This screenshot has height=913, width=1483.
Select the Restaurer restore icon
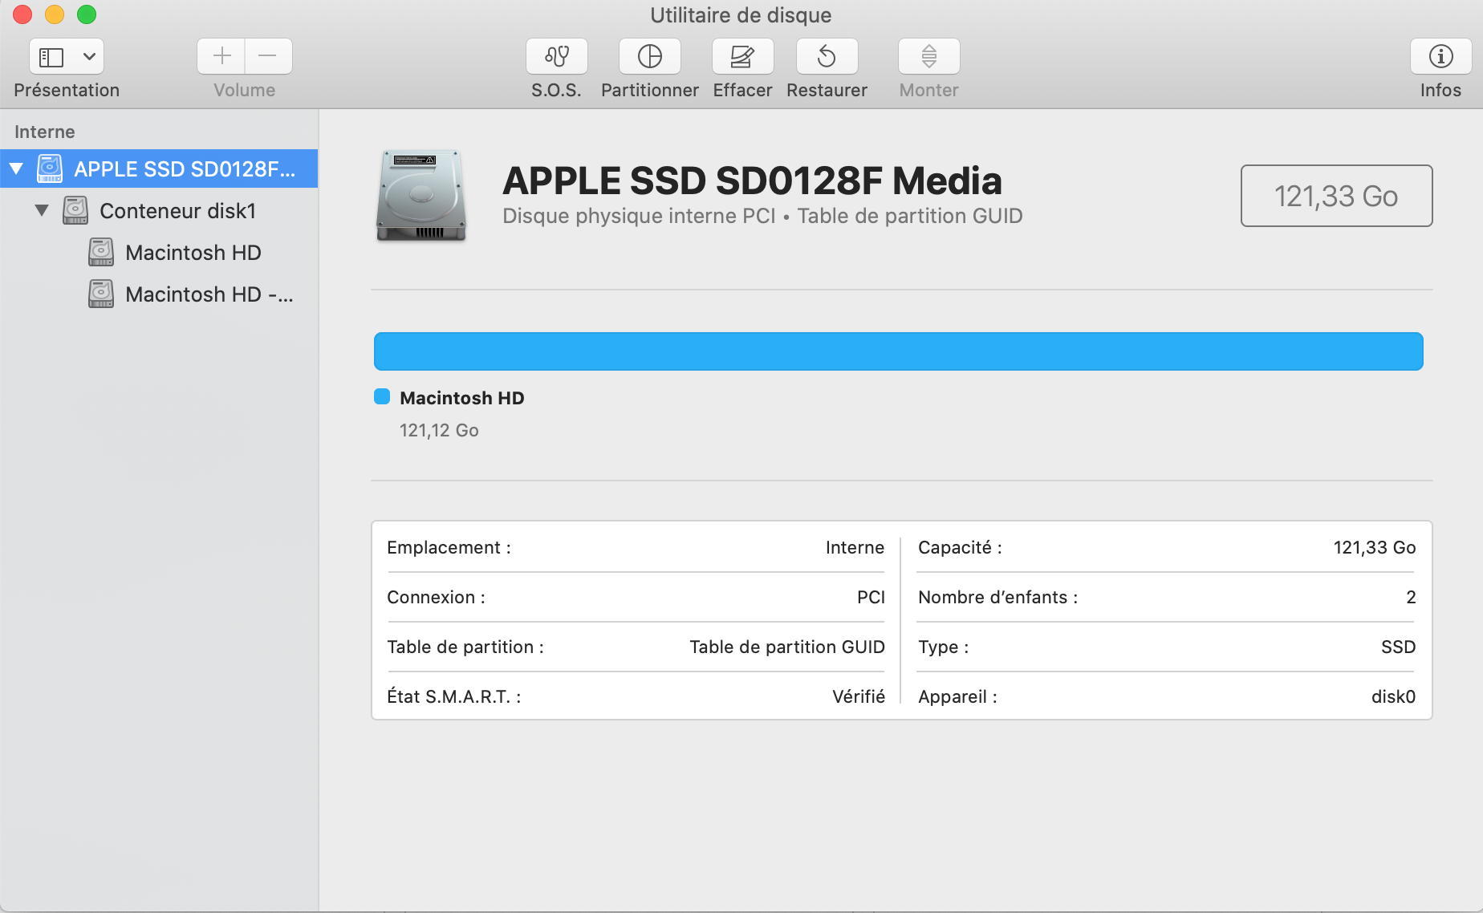(x=827, y=57)
